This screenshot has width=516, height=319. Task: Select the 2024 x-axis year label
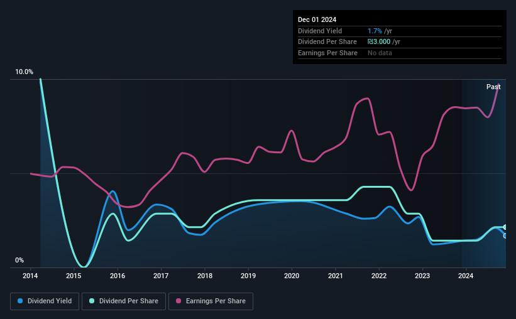(466, 276)
